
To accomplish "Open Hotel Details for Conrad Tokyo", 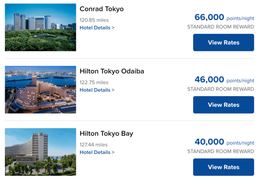I will pyautogui.click(x=97, y=28).
